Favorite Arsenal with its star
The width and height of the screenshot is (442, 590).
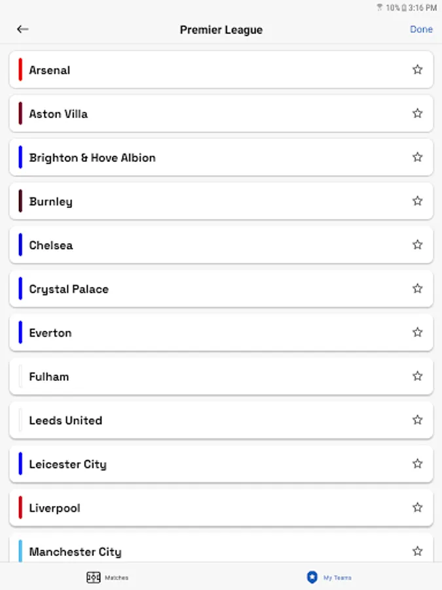click(x=417, y=69)
